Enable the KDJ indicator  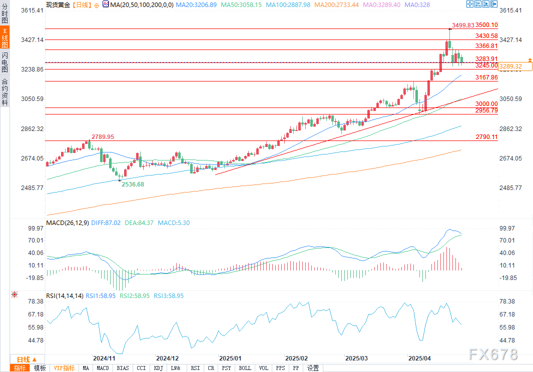(158, 368)
